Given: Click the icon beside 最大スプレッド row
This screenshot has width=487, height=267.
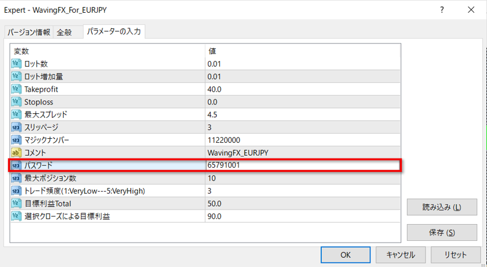Looking at the screenshot, I should pos(16,114).
